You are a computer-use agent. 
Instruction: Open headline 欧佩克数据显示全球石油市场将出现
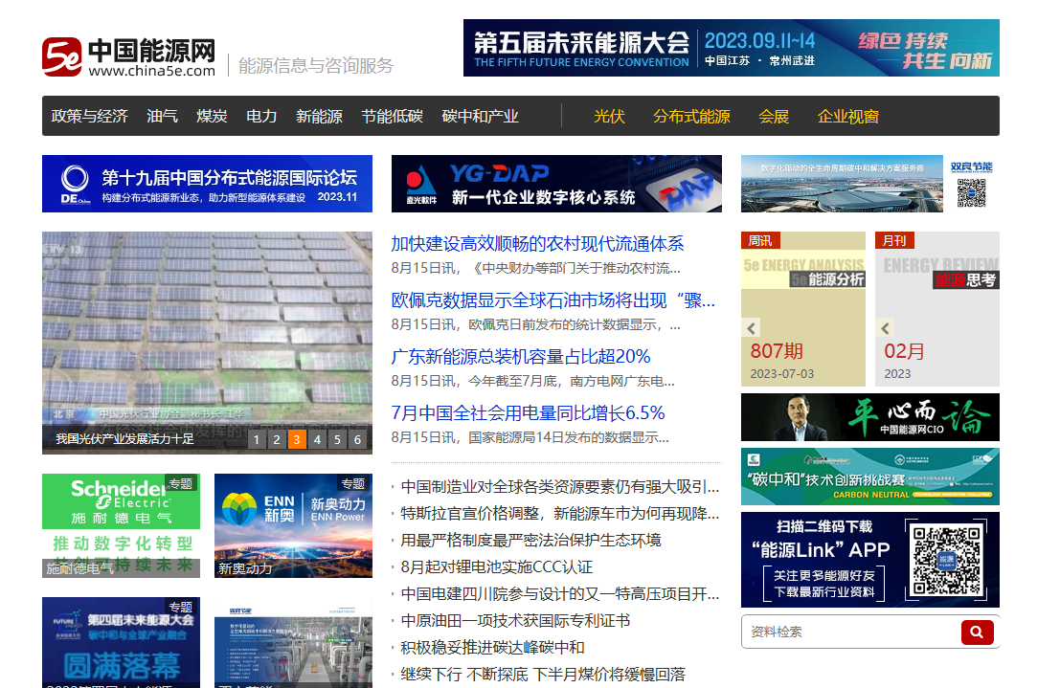pos(553,300)
